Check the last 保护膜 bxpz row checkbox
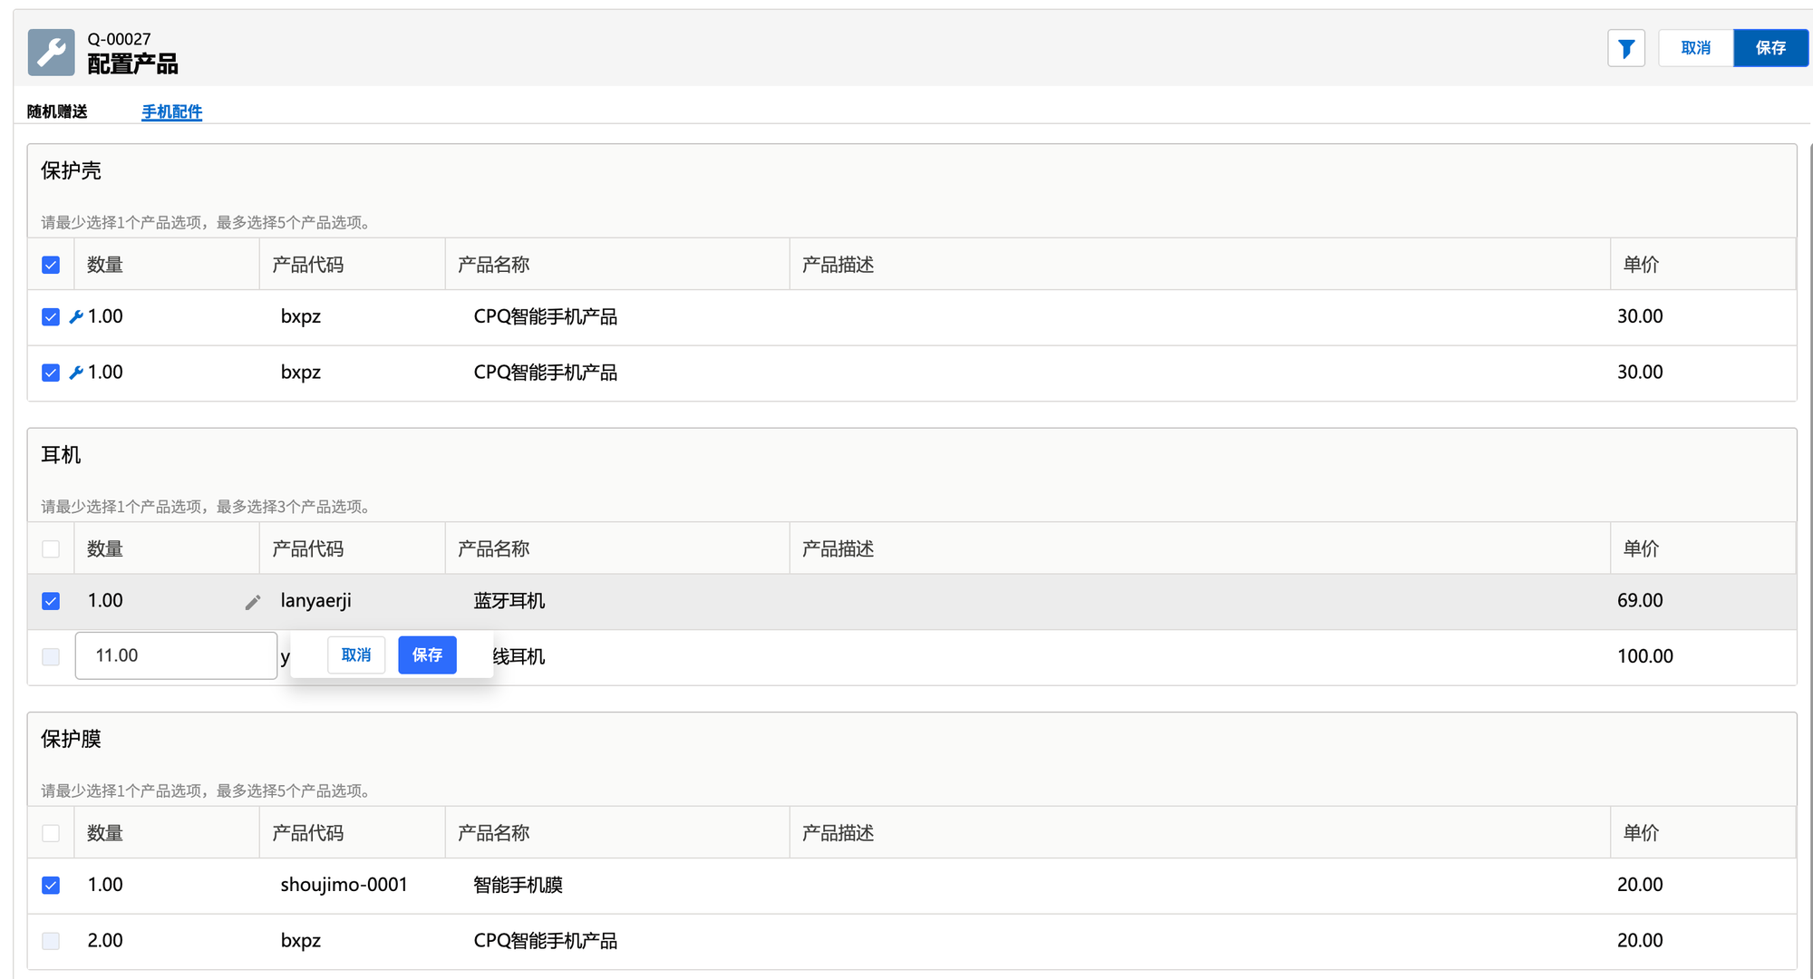The width and height of the screenshot is (1813, 979). pos(51,941)
